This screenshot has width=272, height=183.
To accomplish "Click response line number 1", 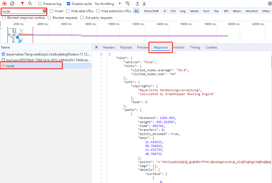I will (101, 54).
